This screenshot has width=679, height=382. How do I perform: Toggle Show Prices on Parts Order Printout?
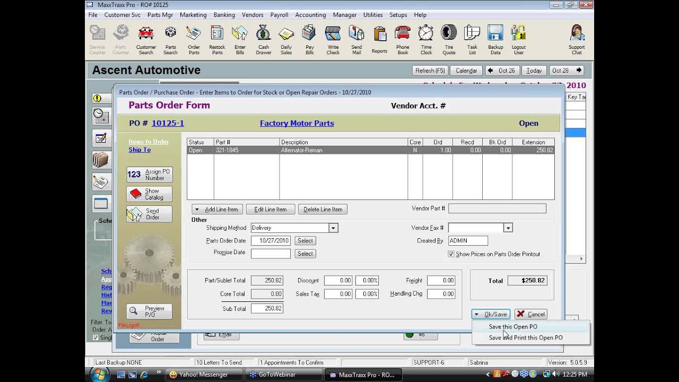[451, 254]
